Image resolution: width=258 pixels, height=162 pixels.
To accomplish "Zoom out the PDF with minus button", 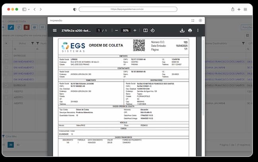I will click(x=116, y=31).
